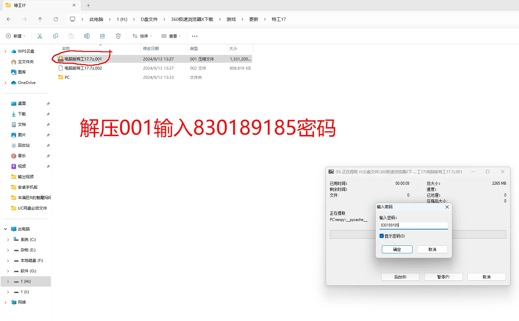Click 暂停(P) pause button
The image size is (519, 321).
(x=444, y=277)
